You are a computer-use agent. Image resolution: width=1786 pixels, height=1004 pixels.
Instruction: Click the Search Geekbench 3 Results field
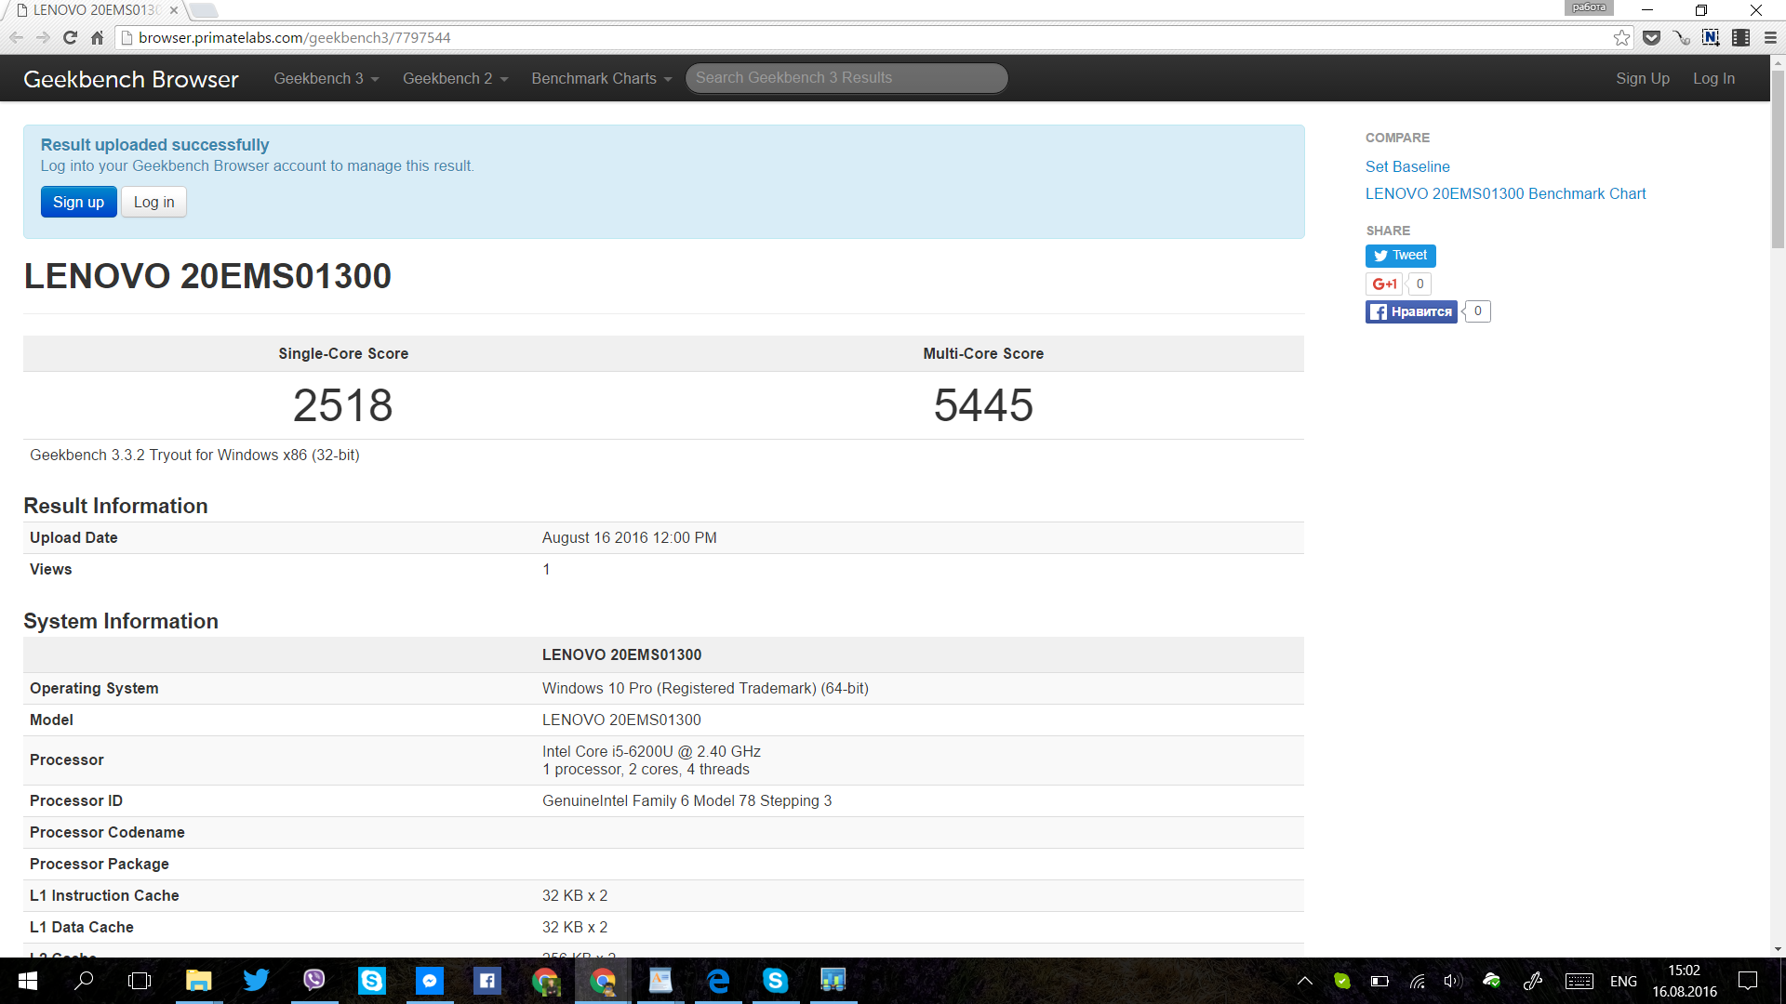click(846, 78)
